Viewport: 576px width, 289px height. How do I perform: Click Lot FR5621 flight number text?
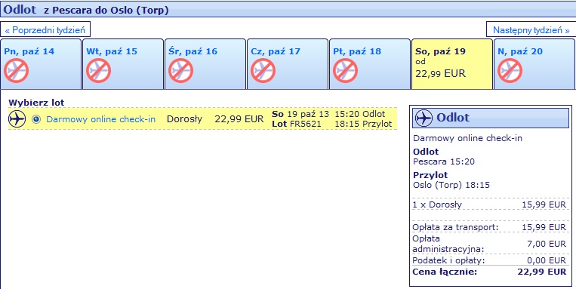point(297,124)
